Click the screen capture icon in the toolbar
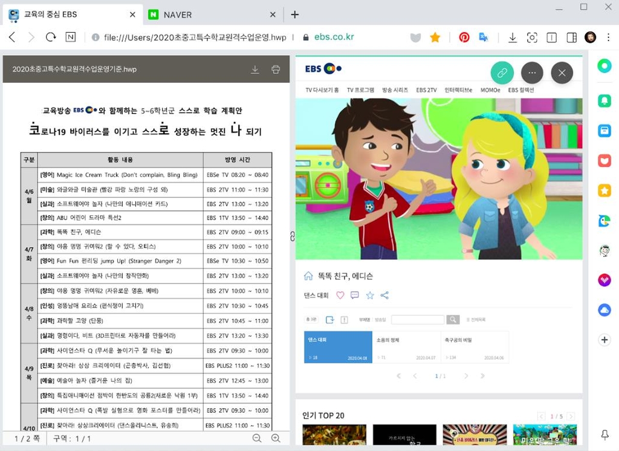This screenshot has width=619, height=451. (x=532, y=37)
